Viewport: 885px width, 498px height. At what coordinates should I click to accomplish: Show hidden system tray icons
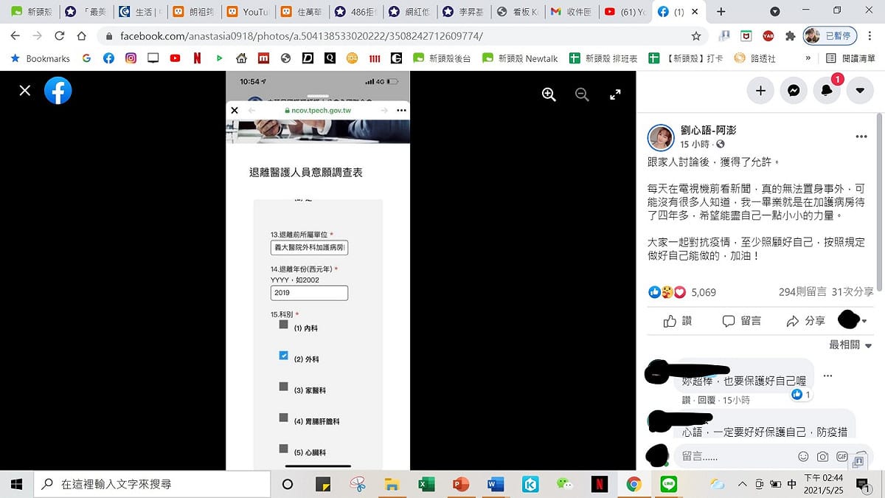click(743, 484)
